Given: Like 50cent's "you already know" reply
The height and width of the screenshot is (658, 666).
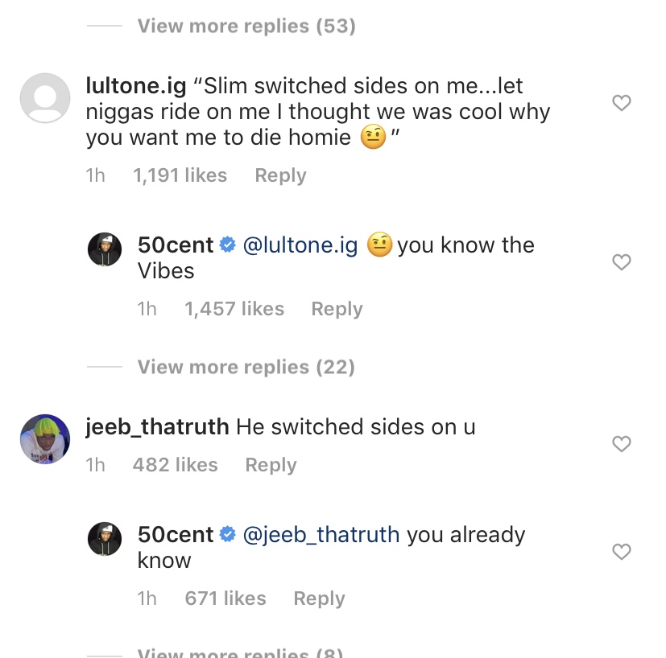Looking at the screenshot, I should tap(621, 552).
